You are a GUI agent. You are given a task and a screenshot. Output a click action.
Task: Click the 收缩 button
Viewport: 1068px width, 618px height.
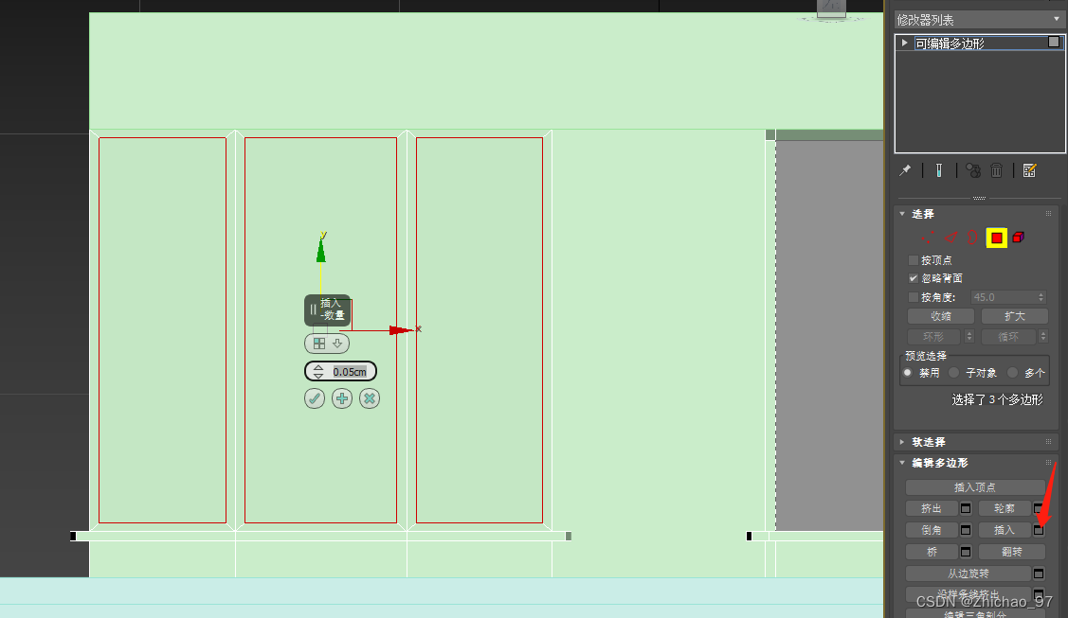(x=941, y=316)
